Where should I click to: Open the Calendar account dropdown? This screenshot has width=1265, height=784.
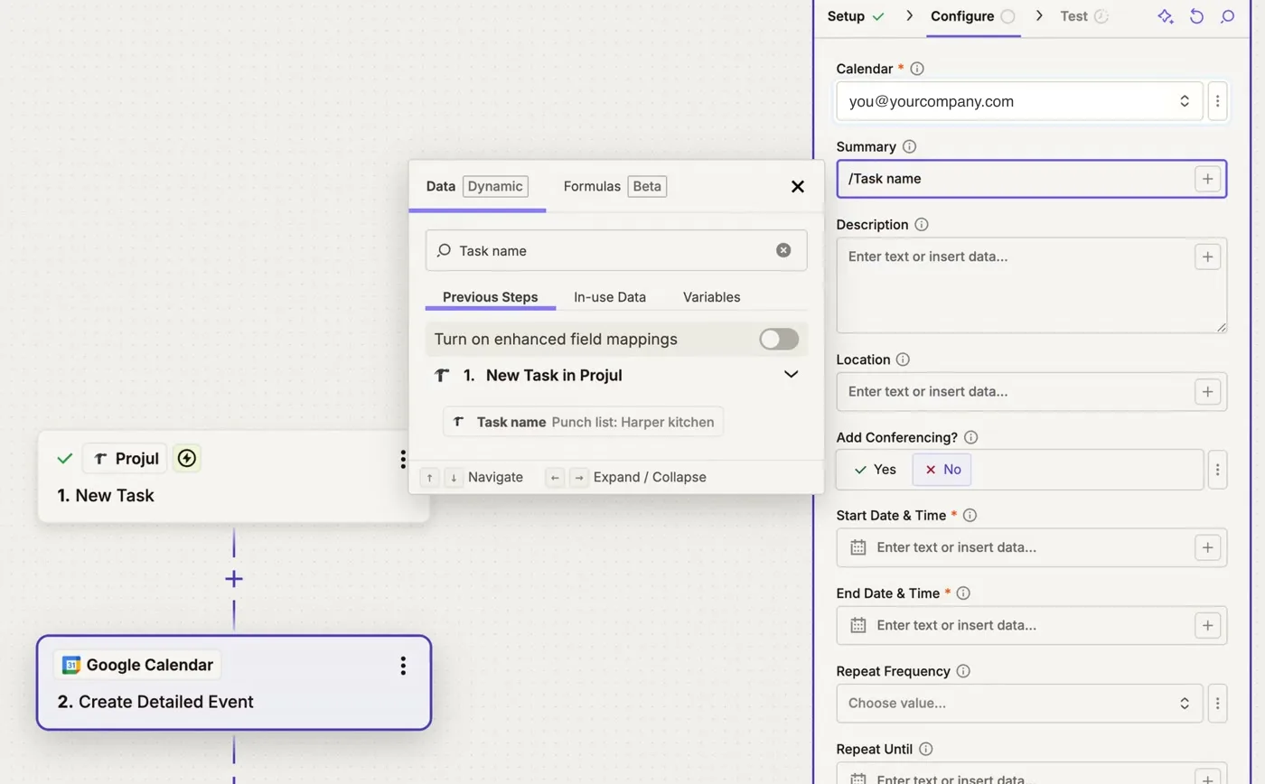[1019, 101]
